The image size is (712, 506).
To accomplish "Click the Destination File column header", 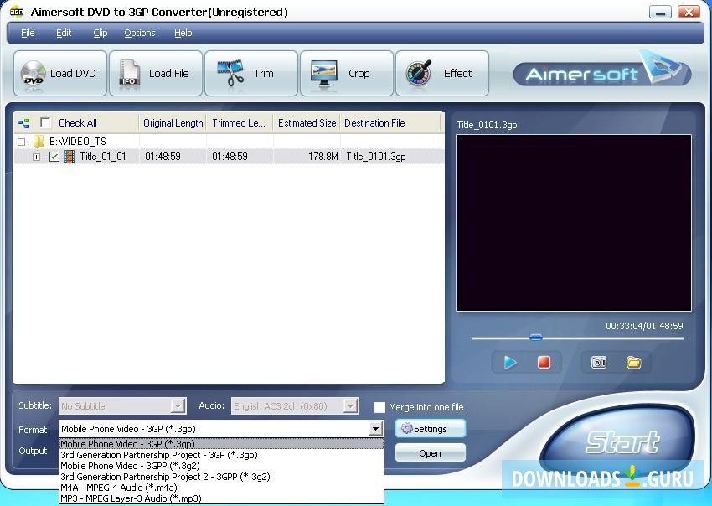I will point(390,123).
